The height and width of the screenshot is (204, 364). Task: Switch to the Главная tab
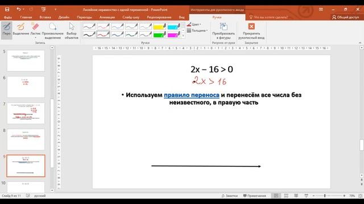click(26, 17)
